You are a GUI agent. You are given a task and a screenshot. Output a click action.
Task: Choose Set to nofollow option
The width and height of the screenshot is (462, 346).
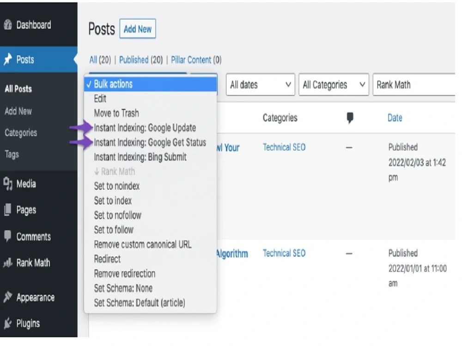click(x=151, y=215)
